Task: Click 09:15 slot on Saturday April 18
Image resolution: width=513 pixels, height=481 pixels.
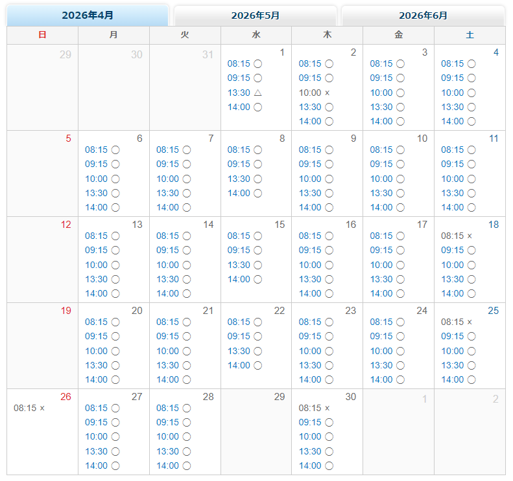Action: click(x=459, y=250)
